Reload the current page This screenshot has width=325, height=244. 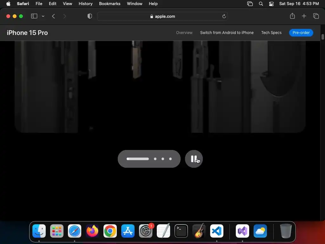pyautogui.click(x=224, y=16)
